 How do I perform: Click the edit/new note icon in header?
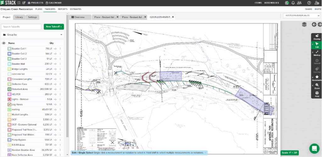[24, 3]
